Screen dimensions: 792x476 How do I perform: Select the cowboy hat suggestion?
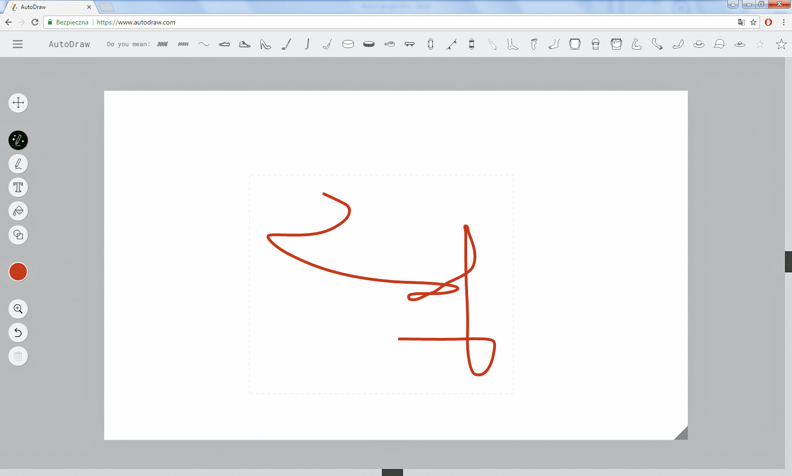pos(699,44)
